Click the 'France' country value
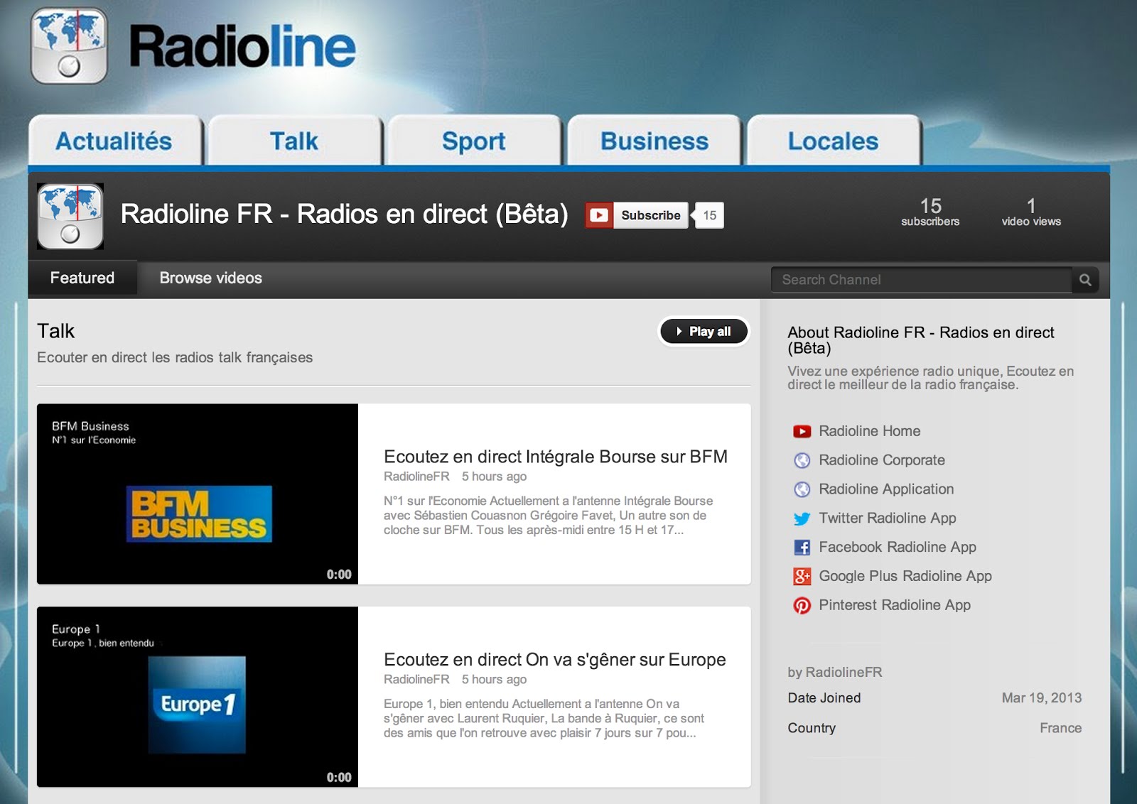 tap(1060, 728)
